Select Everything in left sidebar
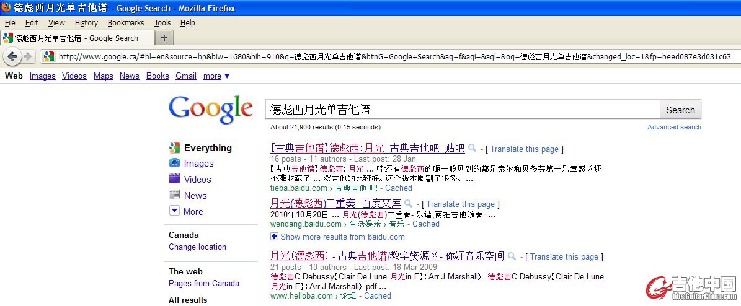The height and width of the screenshot is (306, 741). 208,148
